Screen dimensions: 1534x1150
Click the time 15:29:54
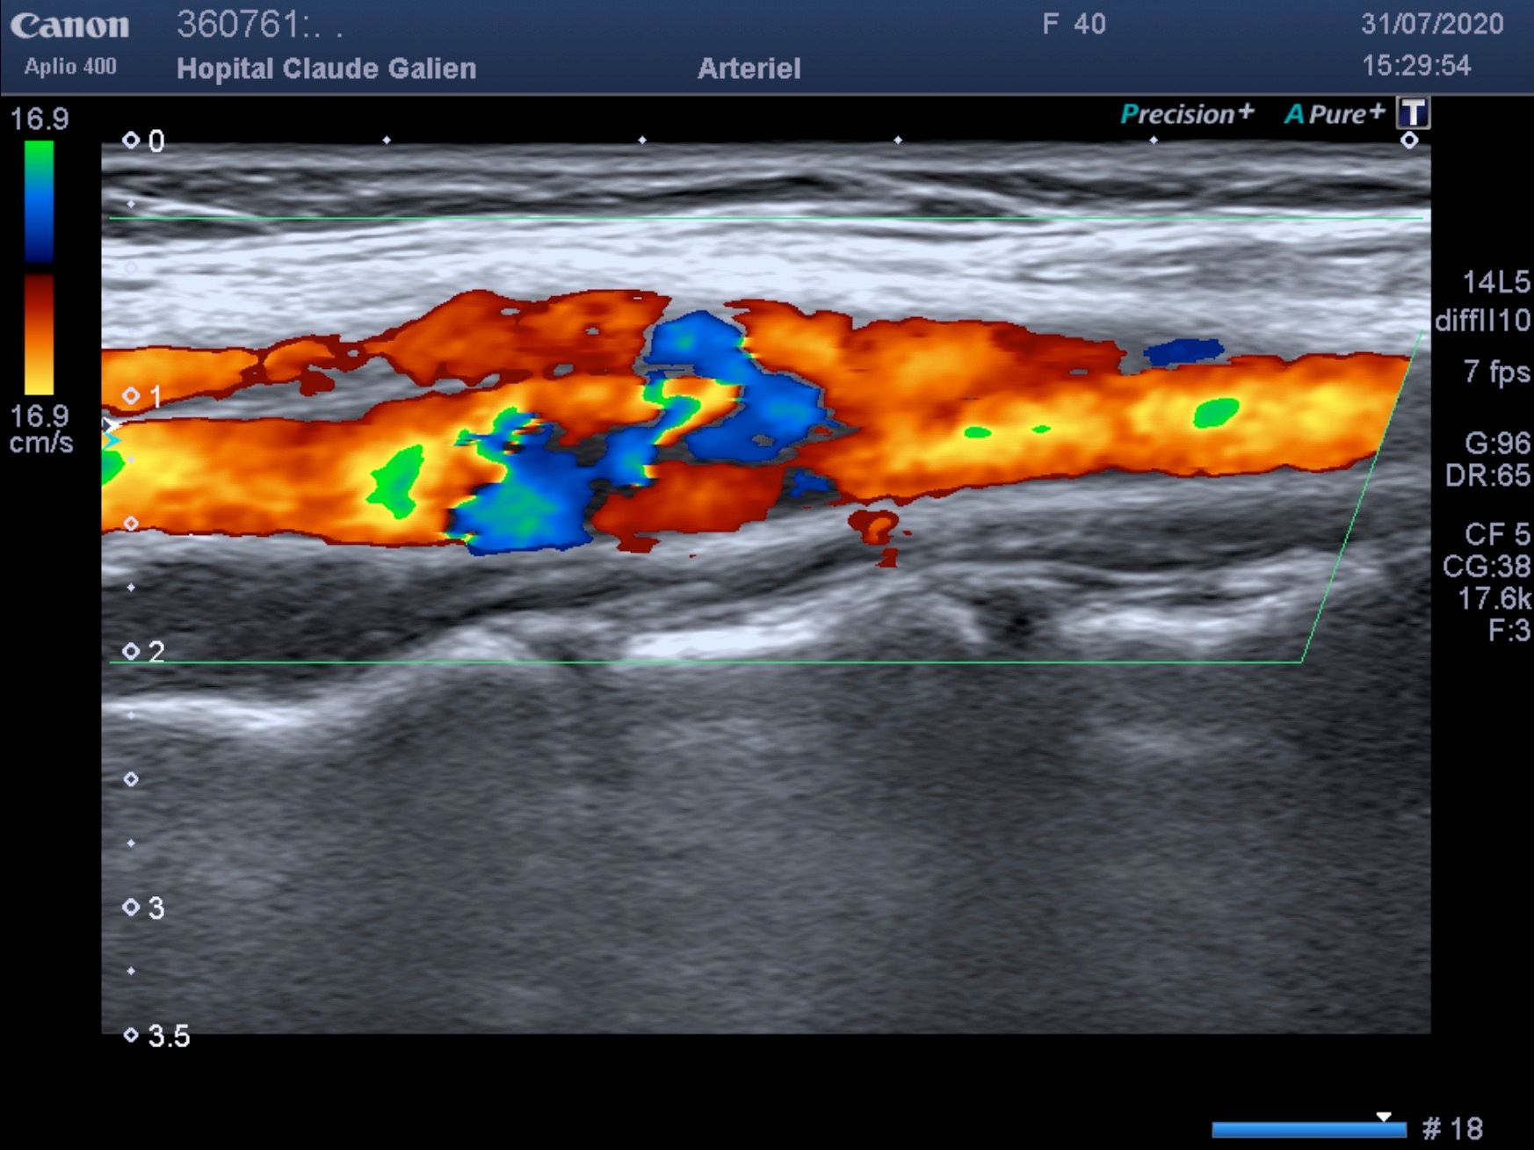[1416, 65]
